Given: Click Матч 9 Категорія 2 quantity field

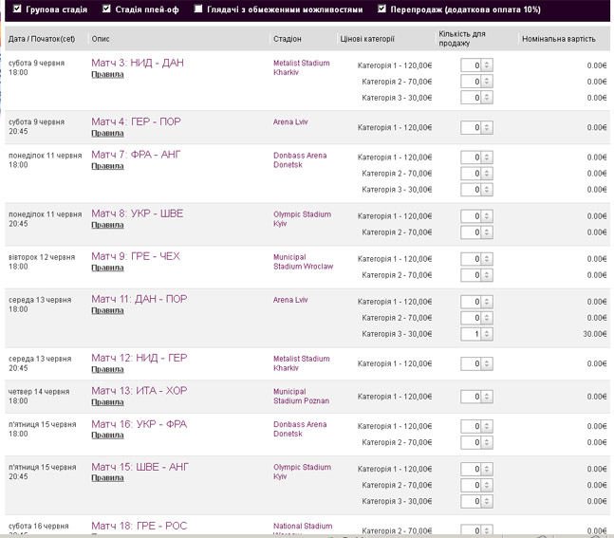Looking at the screenshot, I should (472, 275).
